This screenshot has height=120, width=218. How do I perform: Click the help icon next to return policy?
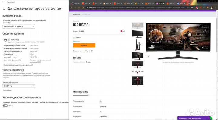[92, 51]
